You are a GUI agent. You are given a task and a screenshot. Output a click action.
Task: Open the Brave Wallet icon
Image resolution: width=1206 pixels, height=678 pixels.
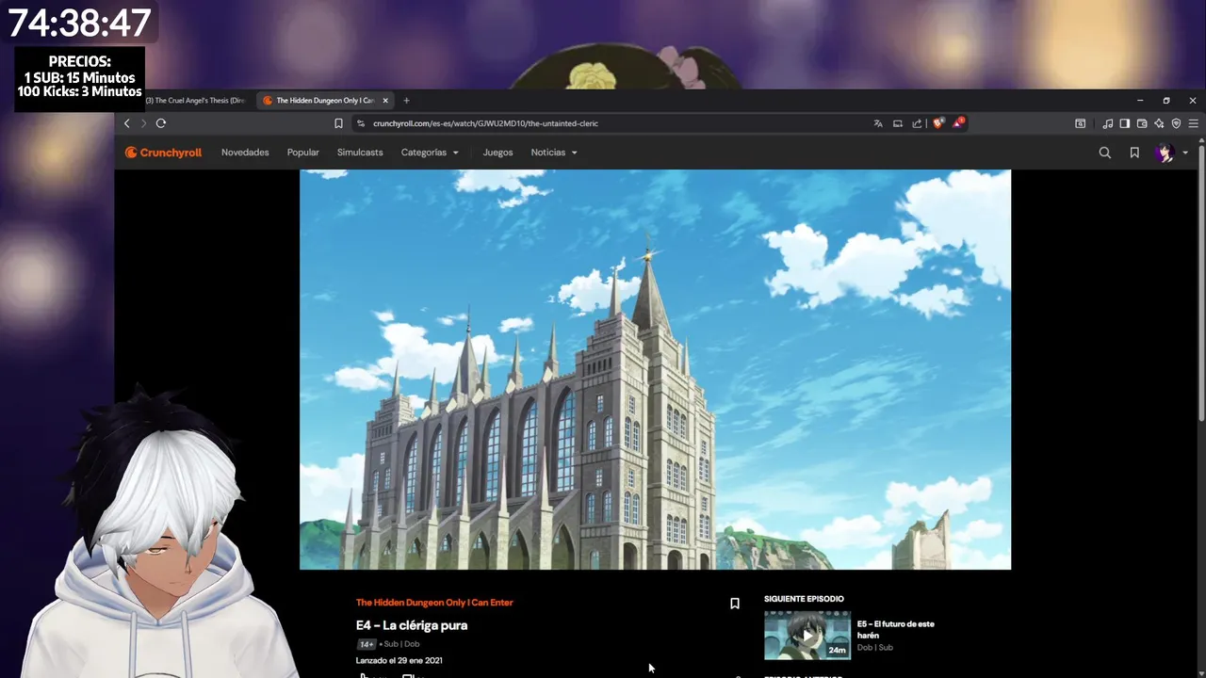[1142, 123]
